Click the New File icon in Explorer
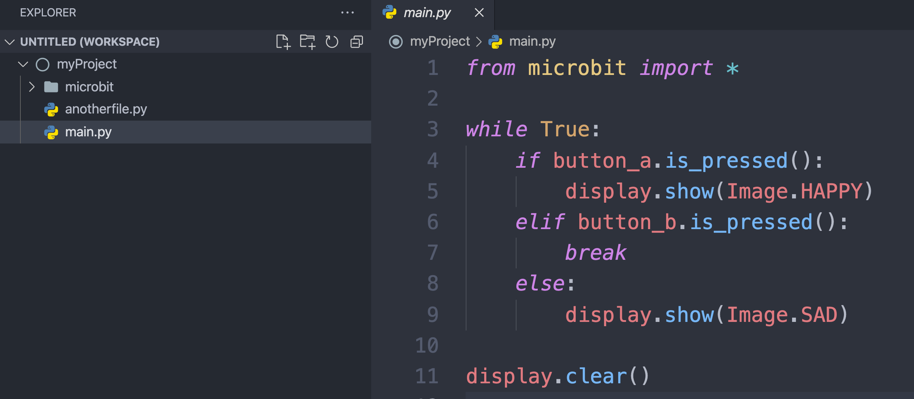914x399 pixels. pos(283,42)
